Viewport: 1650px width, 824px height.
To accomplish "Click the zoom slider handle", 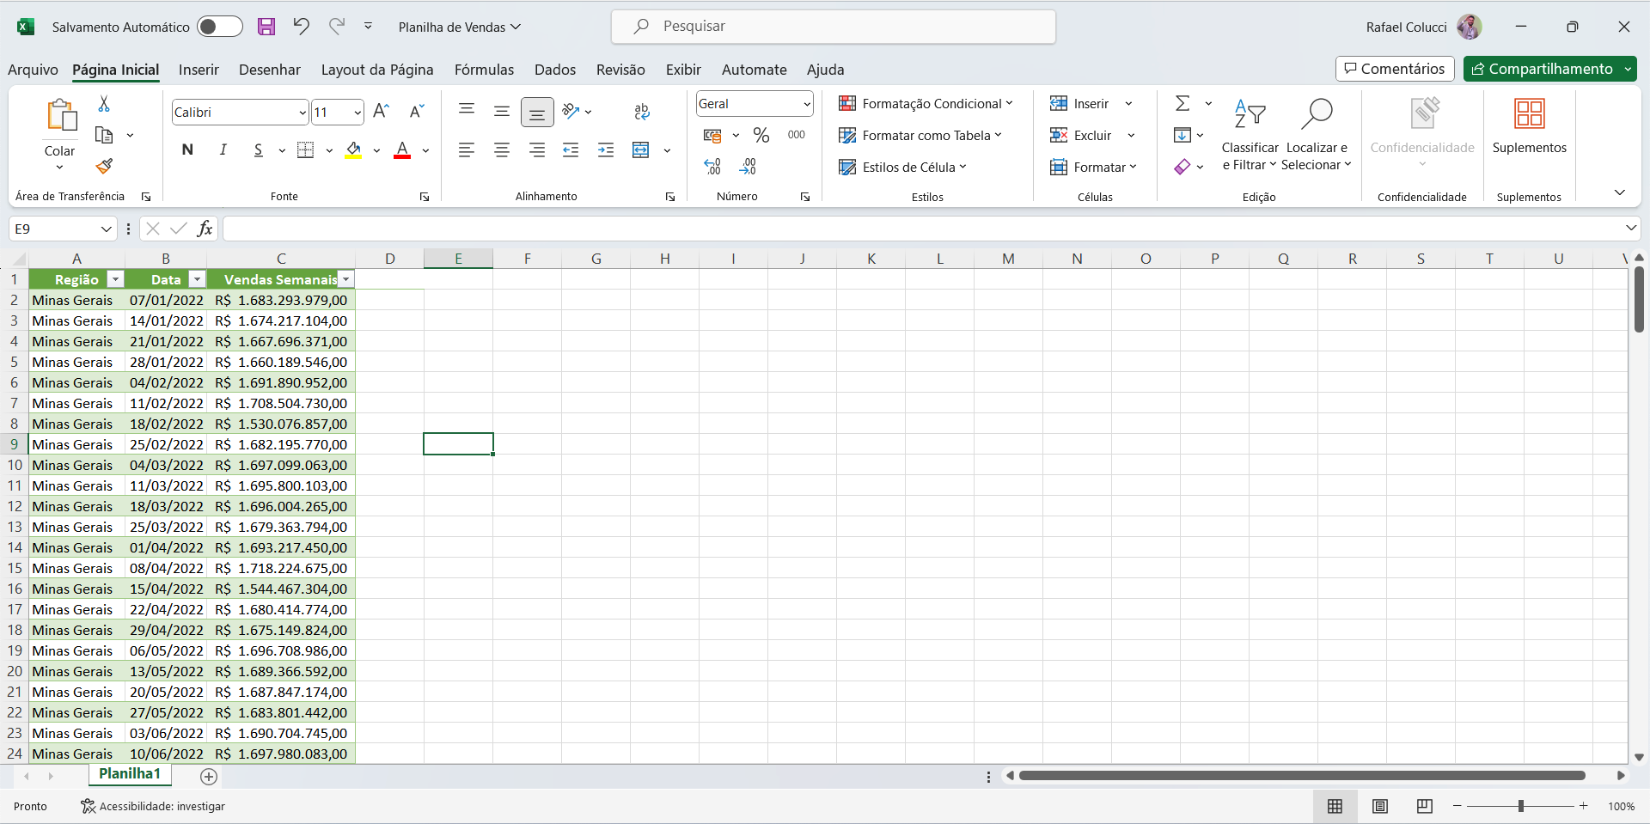I will pos(1521,806).
